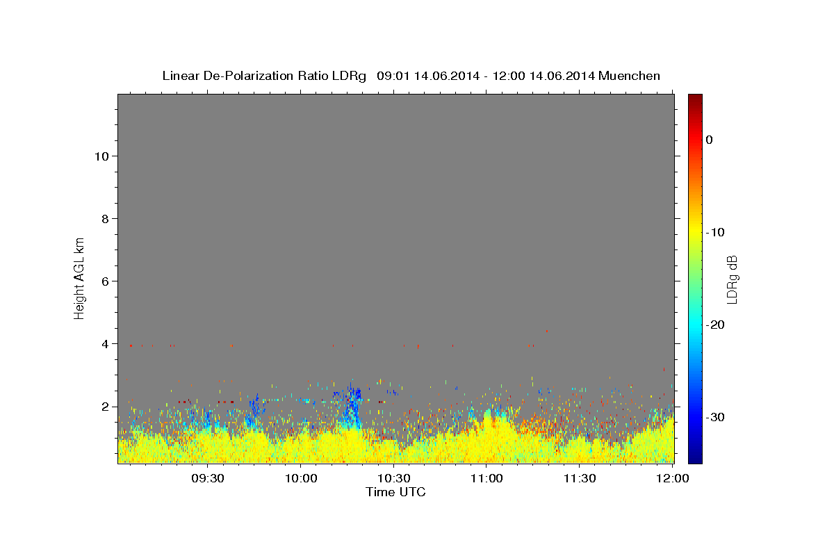Viewport: 834px width, 556px height.
Task: Click the 09:30 time tick label
Action: (x=208, y=479)
